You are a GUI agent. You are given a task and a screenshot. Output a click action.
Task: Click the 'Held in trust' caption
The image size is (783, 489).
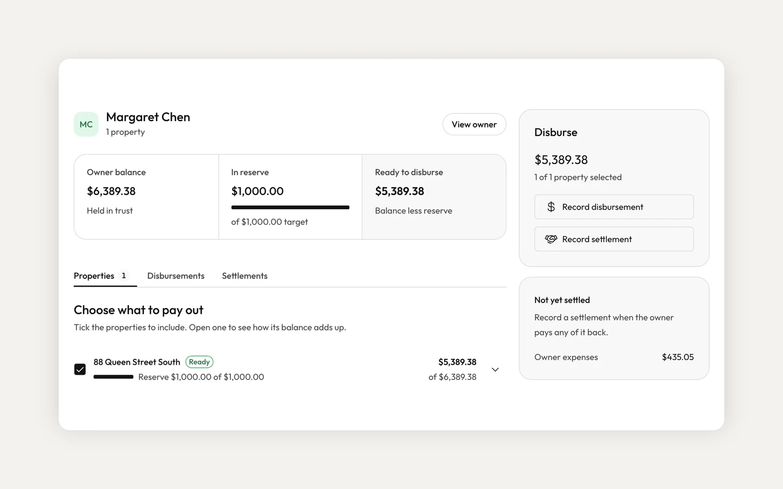point(110,211)
